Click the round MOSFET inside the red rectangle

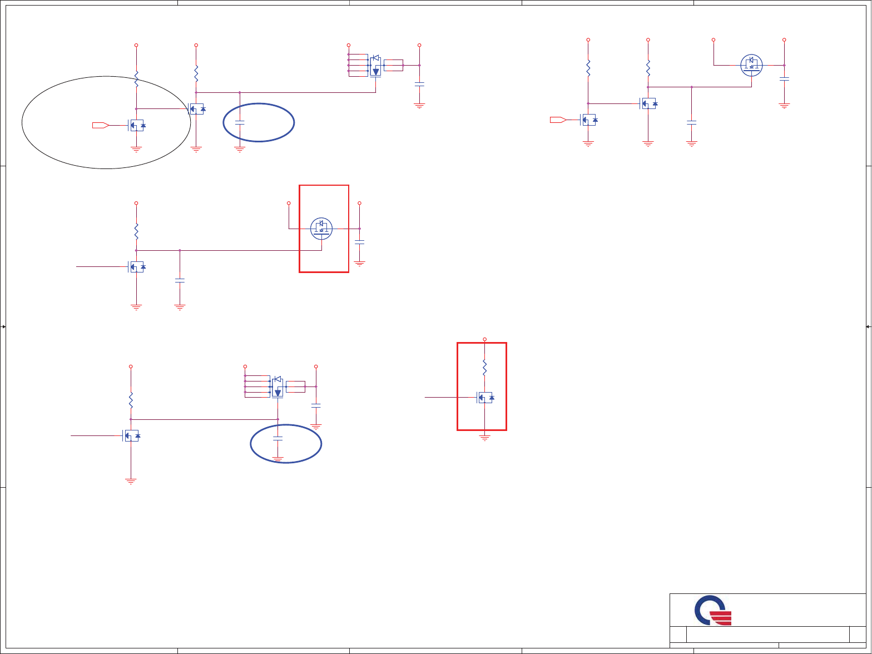[x=321, y=228]
